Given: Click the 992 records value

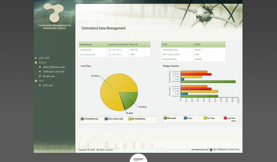Looking at the screenshot, I should (x=132, y=54).
